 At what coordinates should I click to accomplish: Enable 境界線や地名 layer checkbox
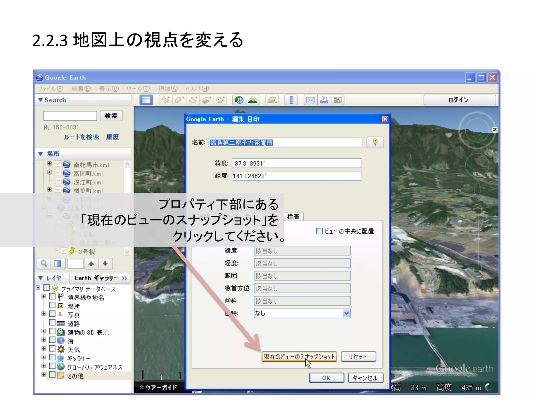point(52,296)
